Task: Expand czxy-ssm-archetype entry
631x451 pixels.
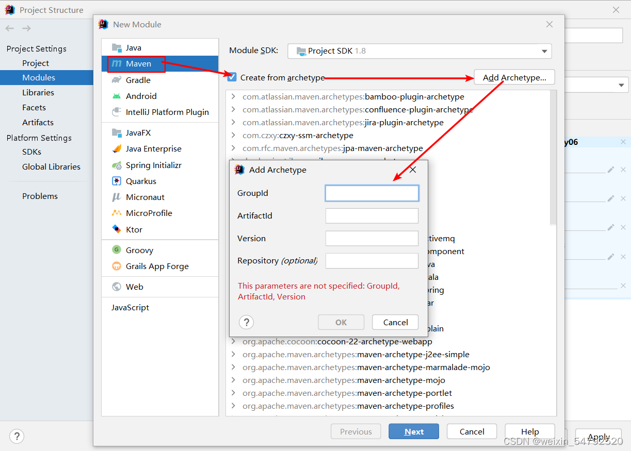Action: [233, 135]
